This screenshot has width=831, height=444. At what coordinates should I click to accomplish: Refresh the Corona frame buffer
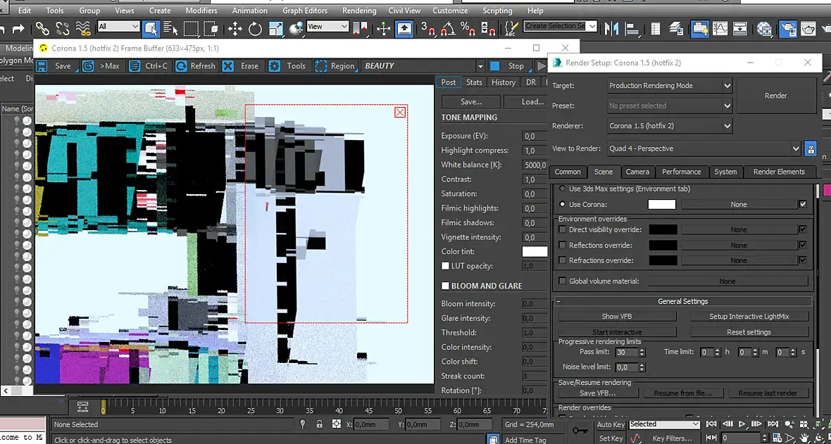click(x=195, y=66)
